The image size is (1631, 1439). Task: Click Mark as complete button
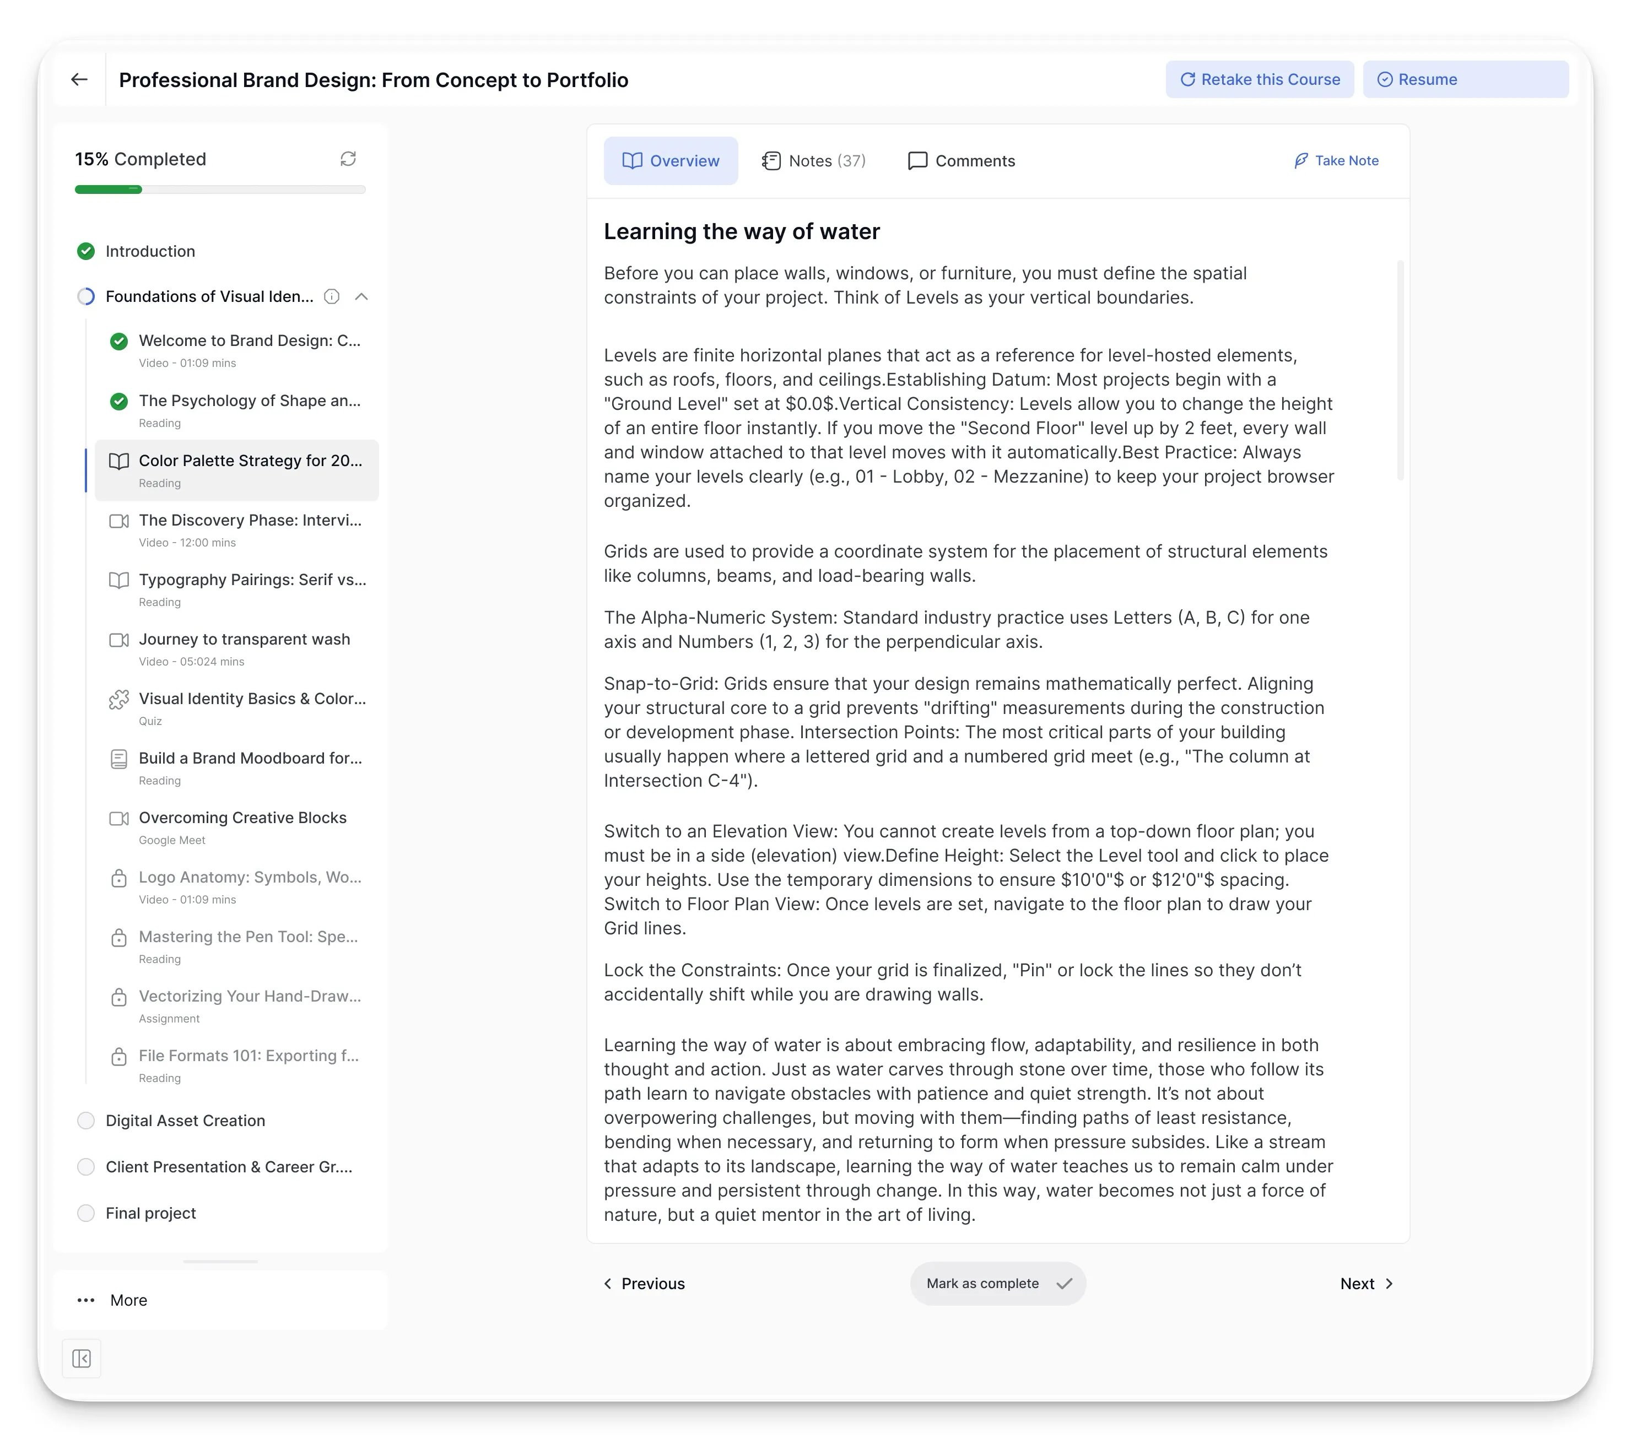click(x=997, y=1284)
